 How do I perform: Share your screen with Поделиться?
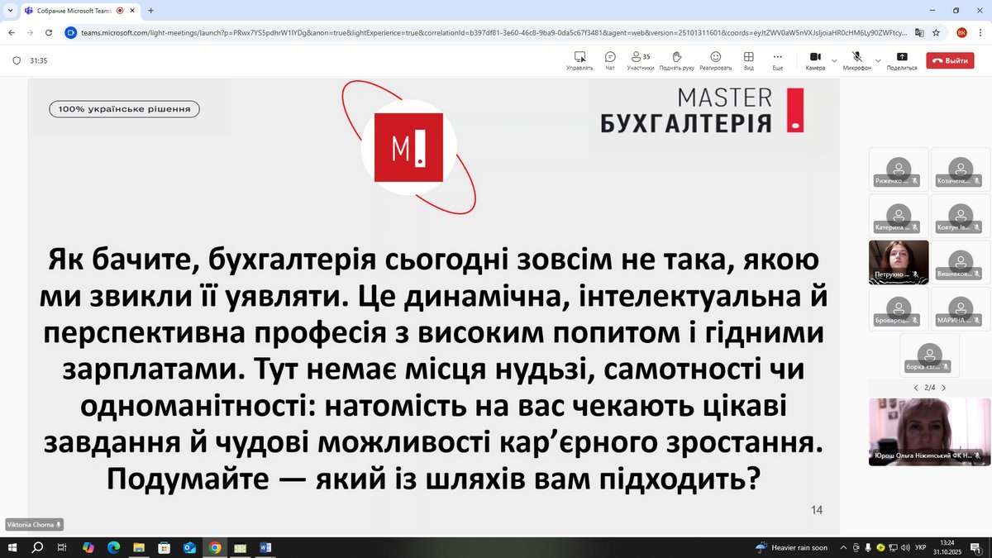(x=901, y=60)
